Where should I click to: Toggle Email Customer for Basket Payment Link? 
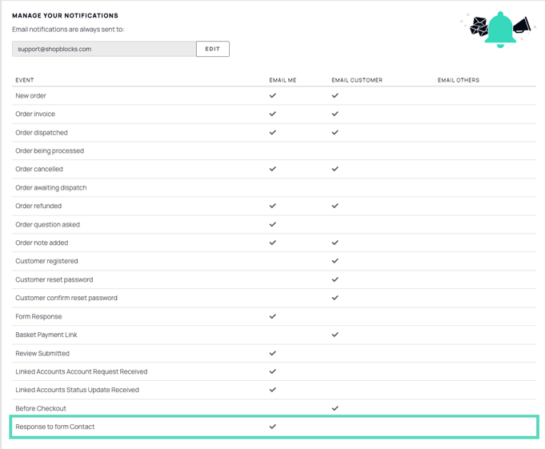(x=335, y=335)
